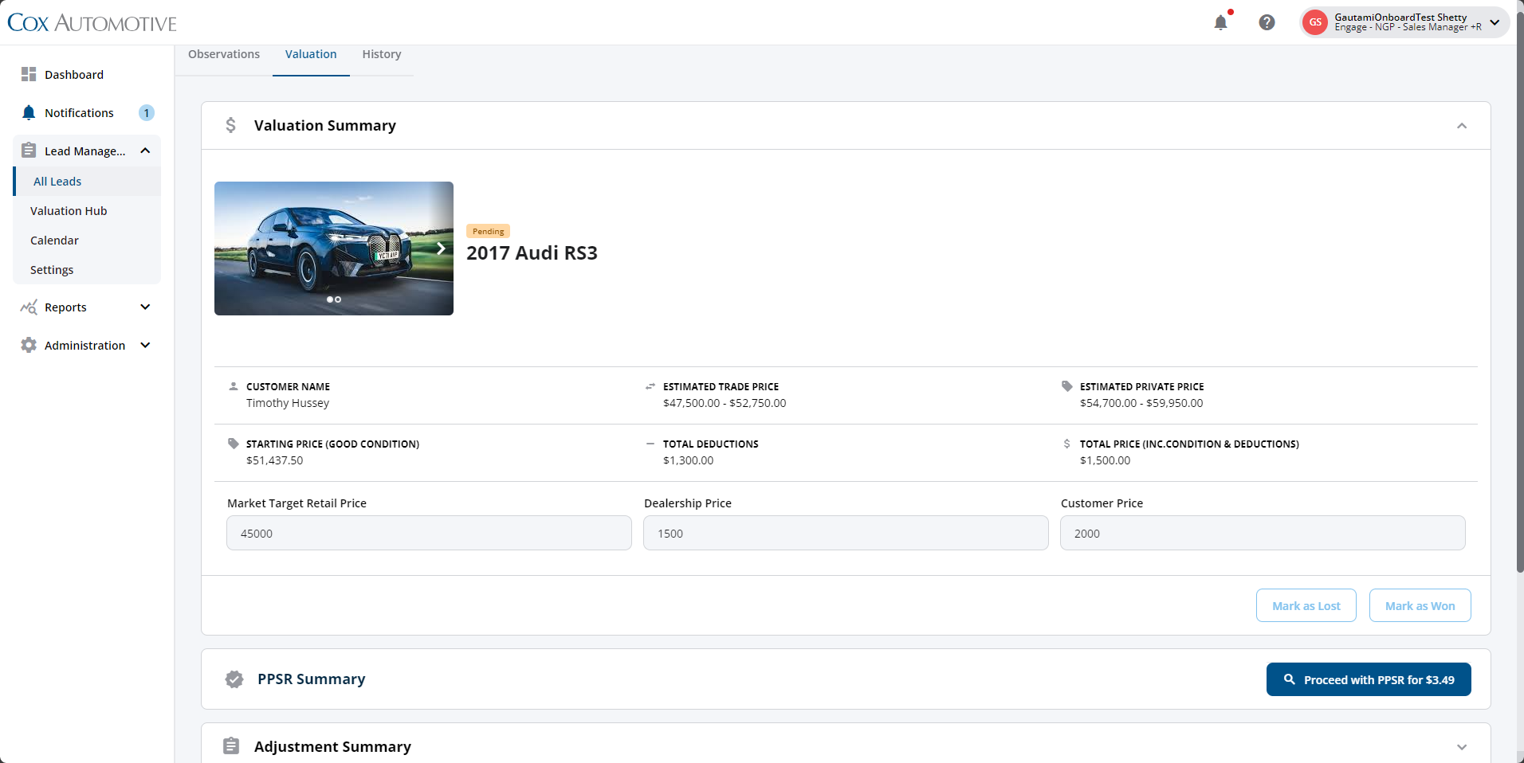Viewport: 1524px width, 763px height.
Task: Click the Notifications bell sidebar icon
Action: (29, 112)
